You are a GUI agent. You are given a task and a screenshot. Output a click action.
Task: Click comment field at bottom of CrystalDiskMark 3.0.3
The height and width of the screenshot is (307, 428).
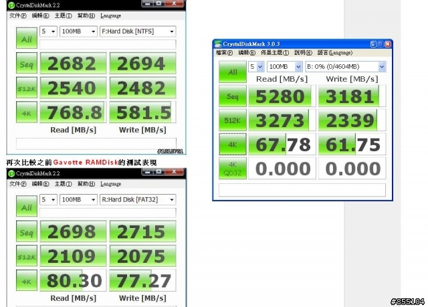pyautogui.click(x=302, y=190)
